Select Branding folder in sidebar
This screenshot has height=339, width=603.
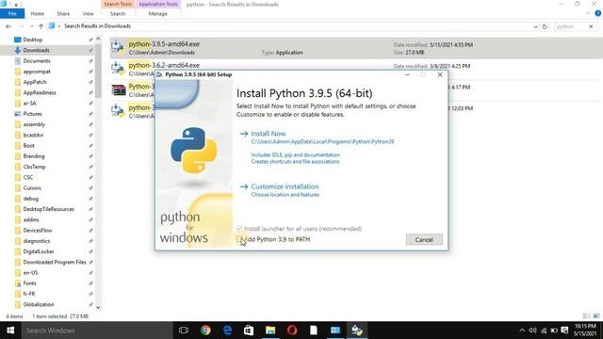click(34, 156)
